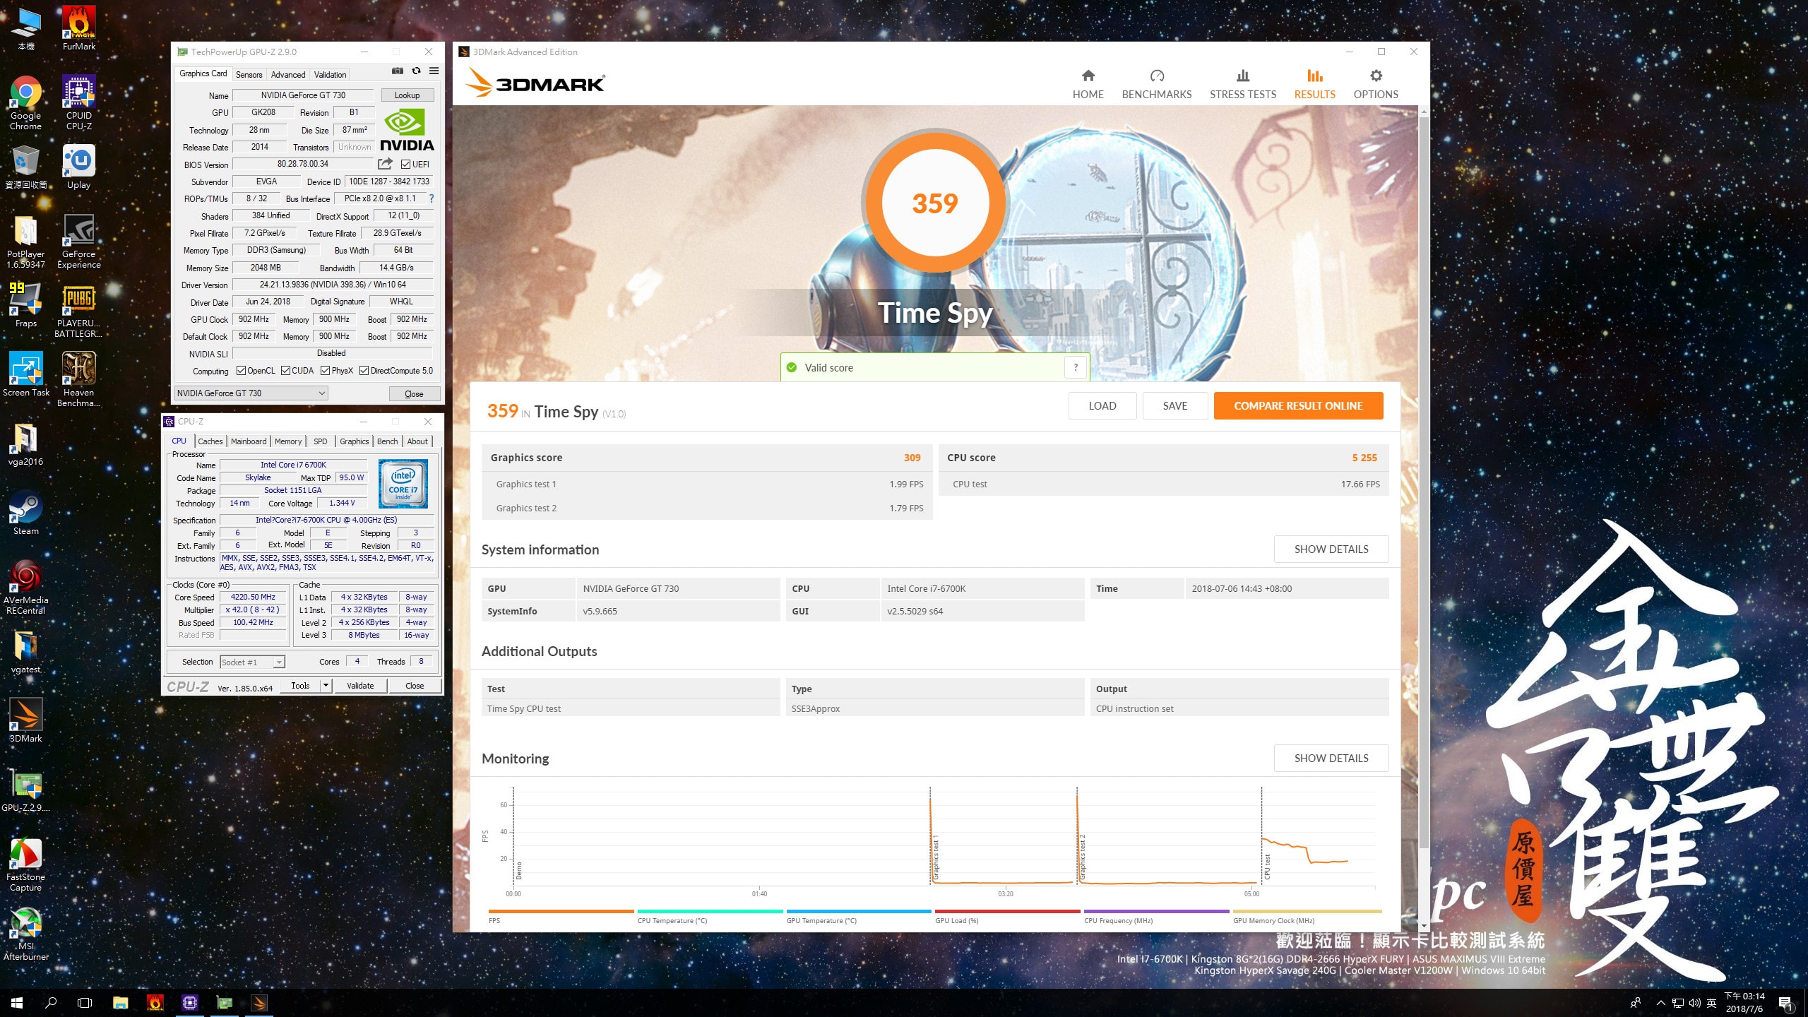The width and height of the screenshot is (1808, 1017).
Task: Click taskbar clock date display
Action: pyautogui.click(x=1744, y=1002)
